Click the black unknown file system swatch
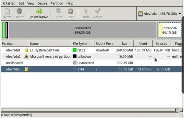This screenshot has width=184, height=118. pyautogui.click(x=75, y=57)
